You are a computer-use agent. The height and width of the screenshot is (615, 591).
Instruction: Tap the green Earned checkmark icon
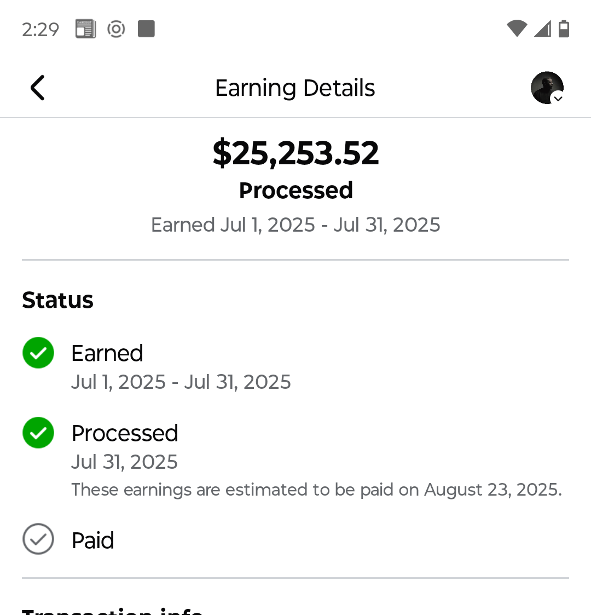click(x=38, y=353)
